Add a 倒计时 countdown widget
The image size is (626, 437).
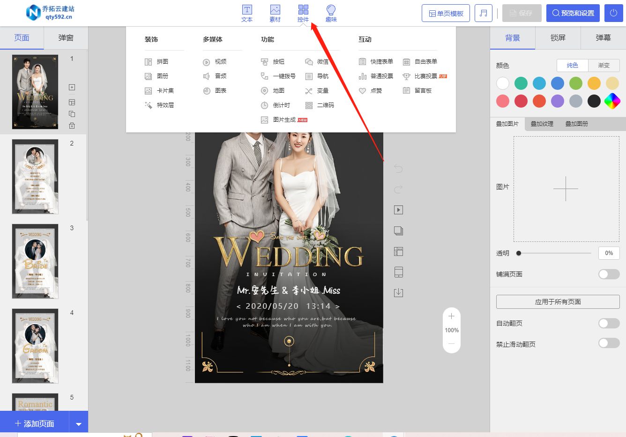[278, 105]
